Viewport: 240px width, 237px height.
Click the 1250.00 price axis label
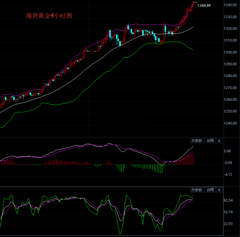click(x=230, y=111)
